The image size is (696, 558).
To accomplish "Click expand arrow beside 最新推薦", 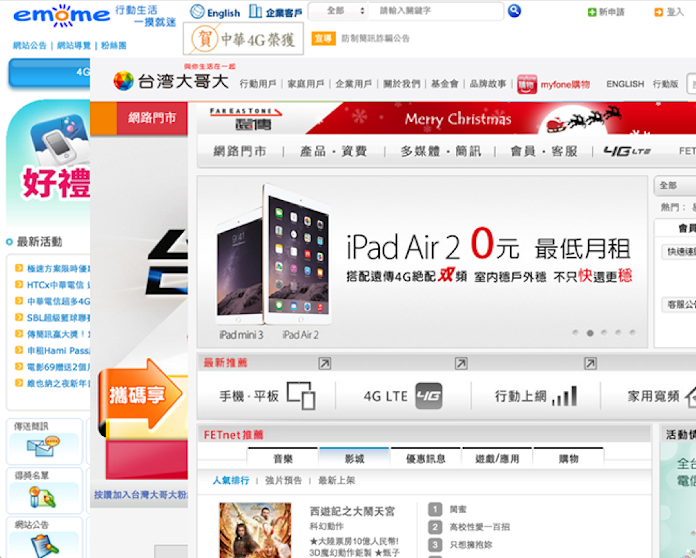I will tap(325, 363).
